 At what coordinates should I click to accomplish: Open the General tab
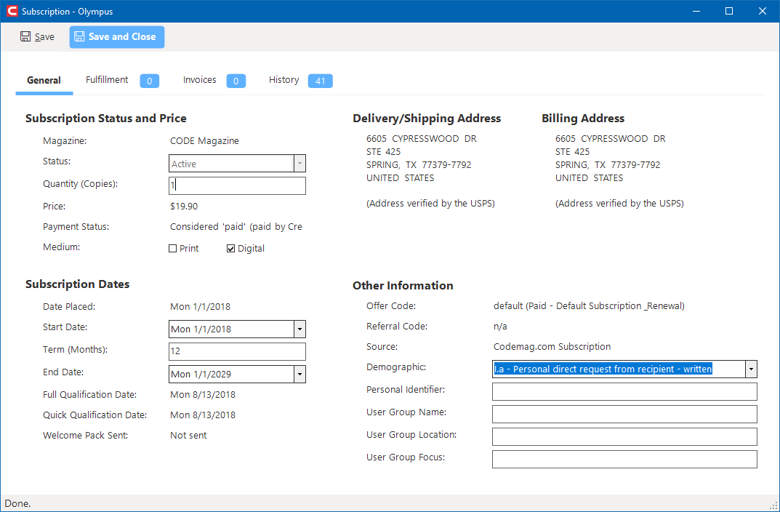(x=44, y=80)
